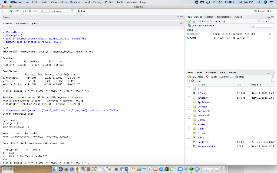Open the Untitled.R file link
Image resolution: width=277 pixels, height=173 pixels.
pyautogui.click(x=203, y=142)
